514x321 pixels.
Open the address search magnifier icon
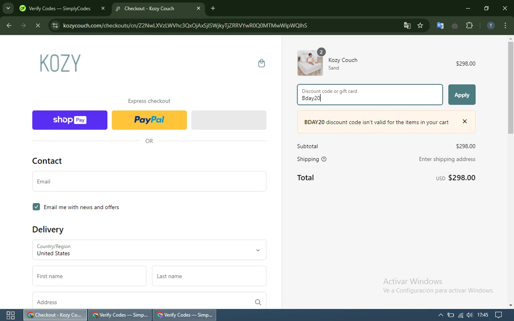(x=258, y=302)
